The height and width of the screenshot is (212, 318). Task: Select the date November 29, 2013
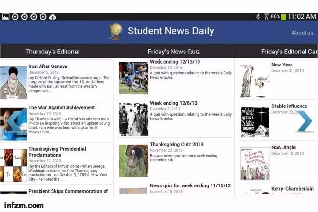[x=45, y=114]
